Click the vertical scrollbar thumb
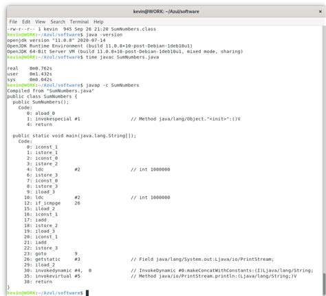Screen dimensions: 326x296 [x=324, y=284]
